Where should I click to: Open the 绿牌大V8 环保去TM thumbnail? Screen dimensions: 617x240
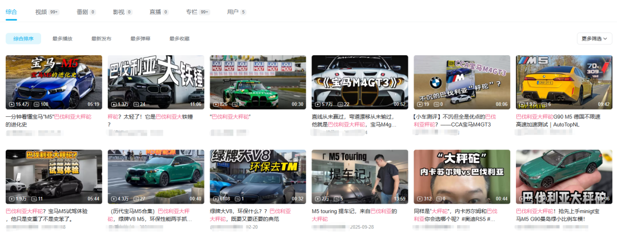258,176
